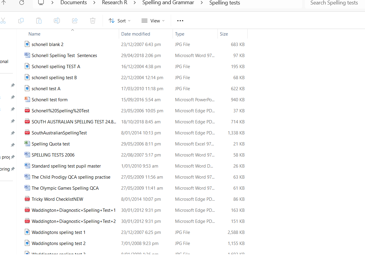Click Word icon of The Child Prodigy QCA
365x259 pixels.
point(27,177)
